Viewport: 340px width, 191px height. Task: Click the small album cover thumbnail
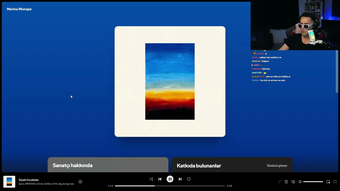(x=9, y=182)
